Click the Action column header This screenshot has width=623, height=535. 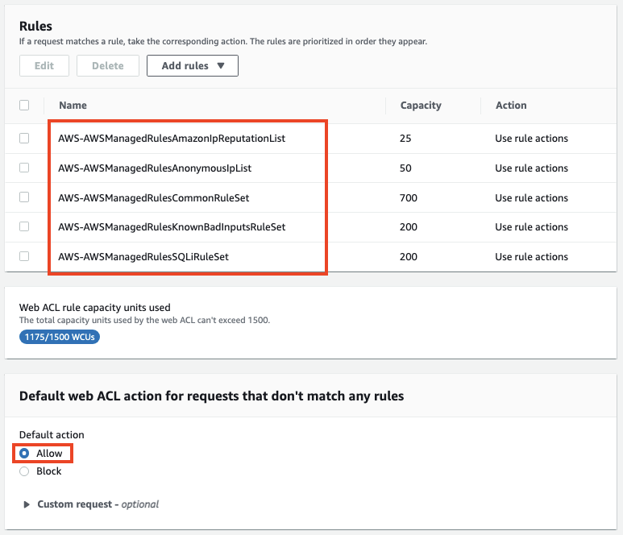click(x=511, y=106)
